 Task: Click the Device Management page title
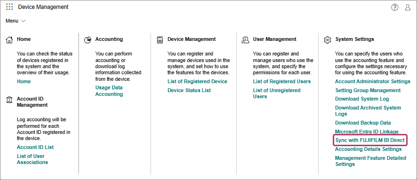[43, 7]
